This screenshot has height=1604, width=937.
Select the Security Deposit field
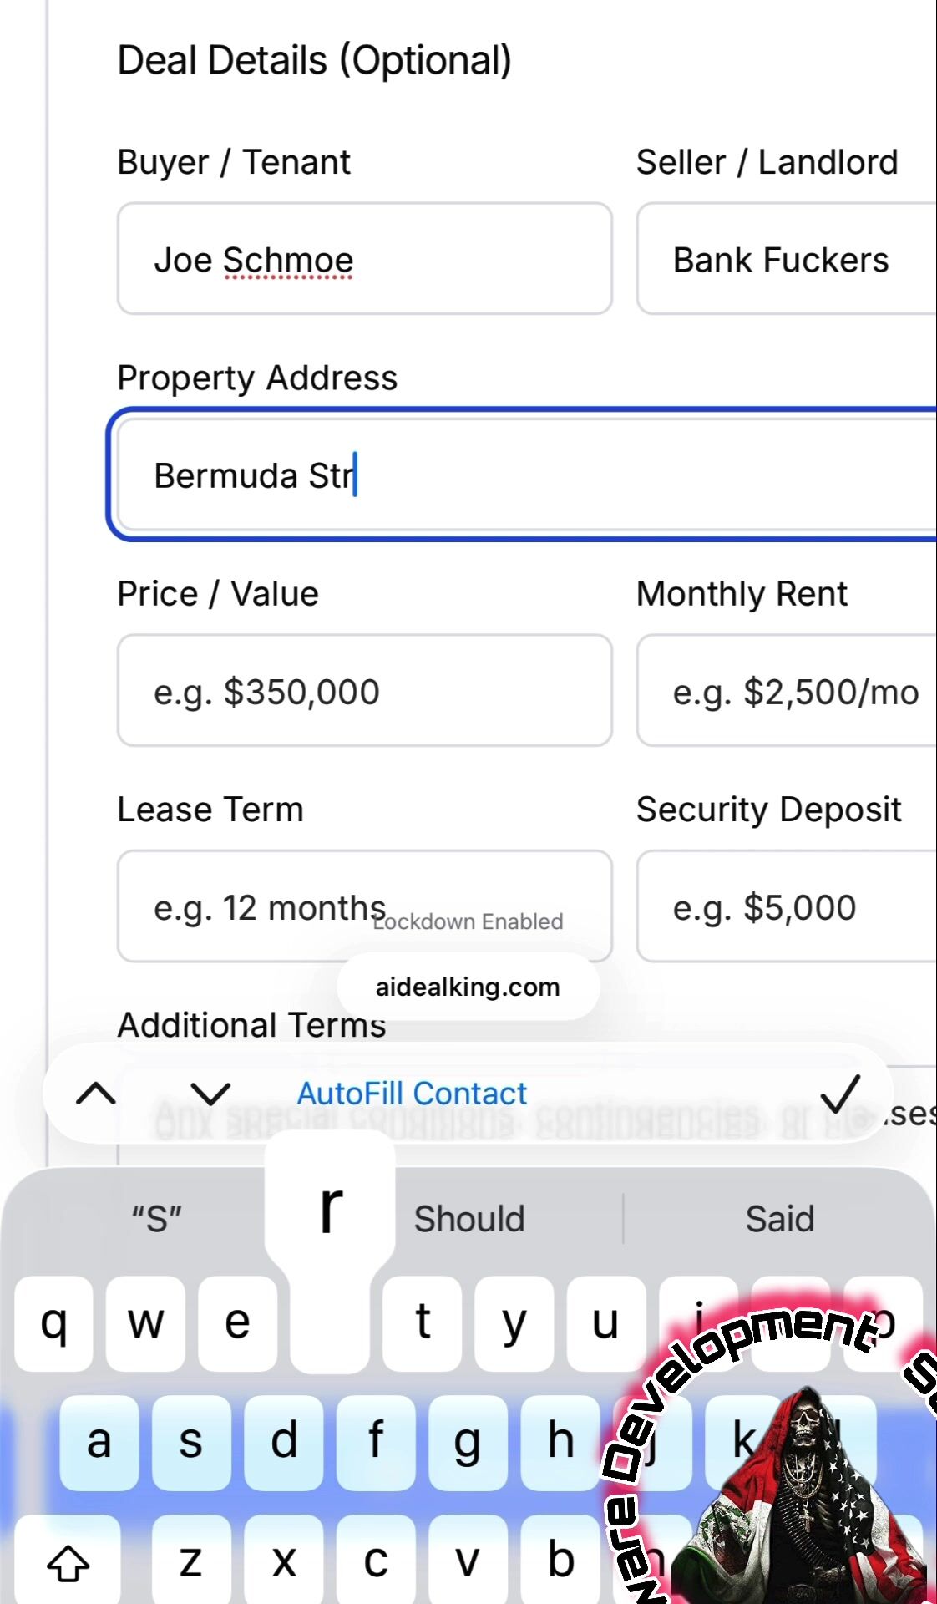coord(785,906)
